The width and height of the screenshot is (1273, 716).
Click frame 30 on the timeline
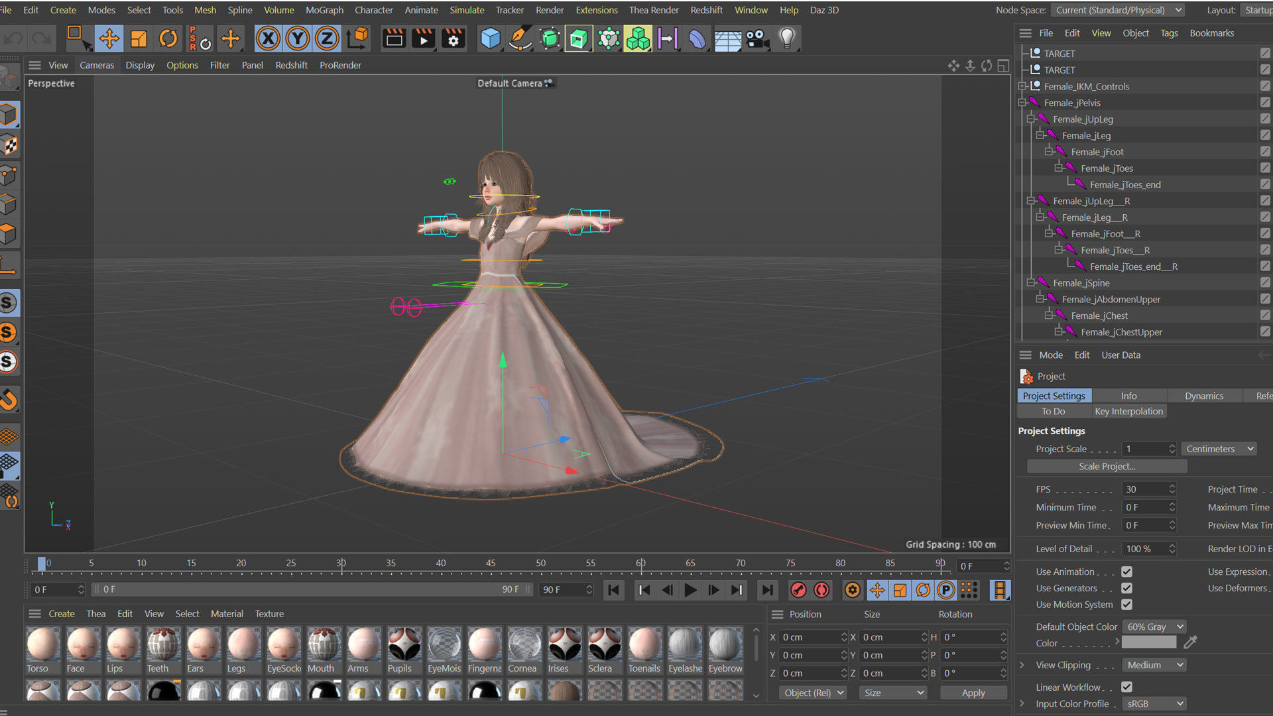(341, 565)
